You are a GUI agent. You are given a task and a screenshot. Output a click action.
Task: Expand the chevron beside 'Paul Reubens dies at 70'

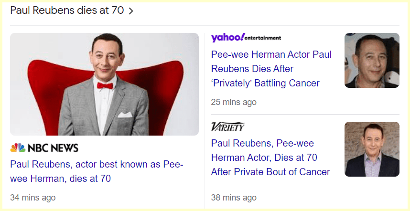(x=131, y=11)
